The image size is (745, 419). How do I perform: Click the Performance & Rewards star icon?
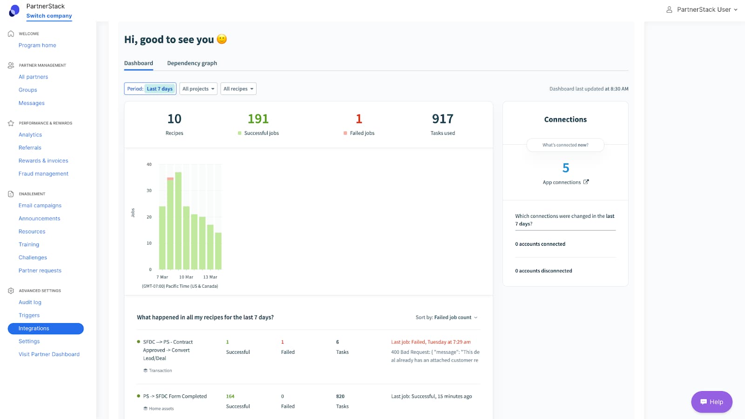10,123
